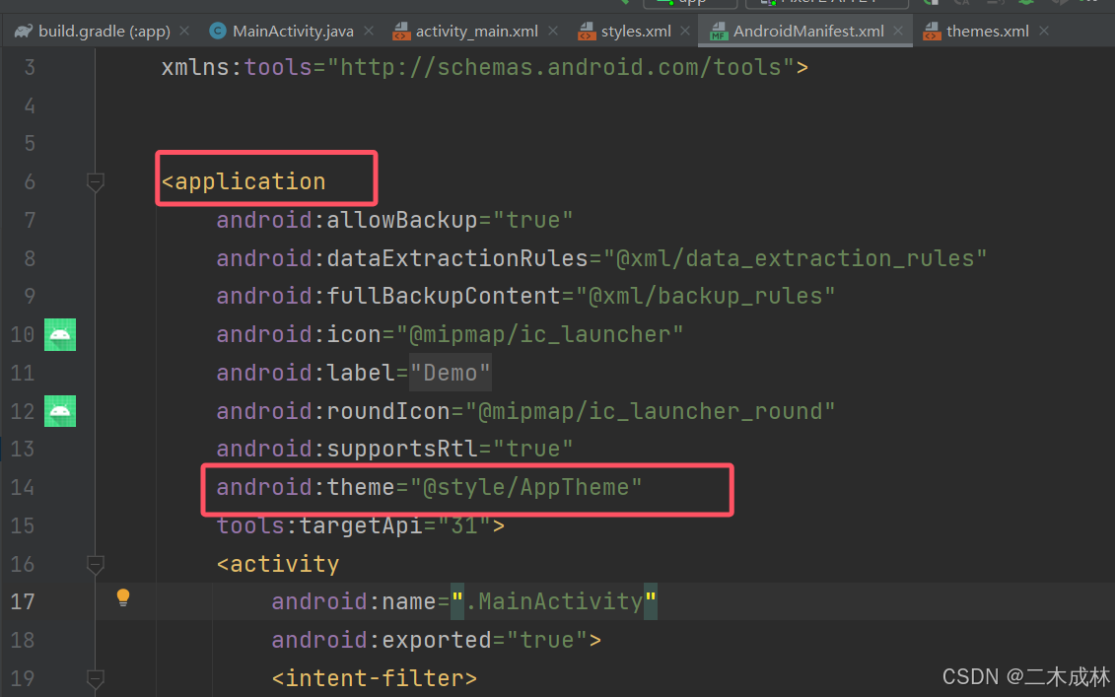The height and width of the screenshot is (697, 1115).
Task: Click the android:theme="@style/AppTheme" attribute
Action: pyautogui.click(x=429, y=487)
